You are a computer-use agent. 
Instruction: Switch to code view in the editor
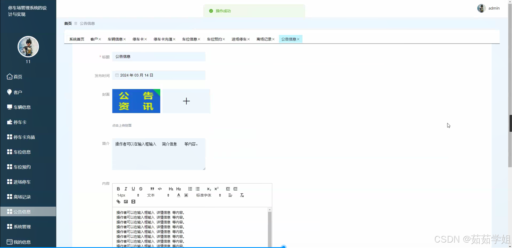[160, 189]
